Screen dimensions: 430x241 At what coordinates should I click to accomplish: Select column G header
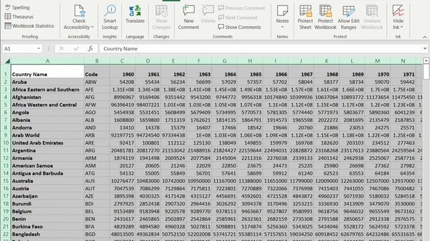(x=224, y=61)
